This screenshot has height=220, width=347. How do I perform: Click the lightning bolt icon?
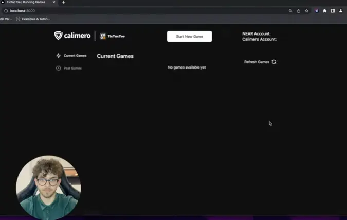coord(59,56)
